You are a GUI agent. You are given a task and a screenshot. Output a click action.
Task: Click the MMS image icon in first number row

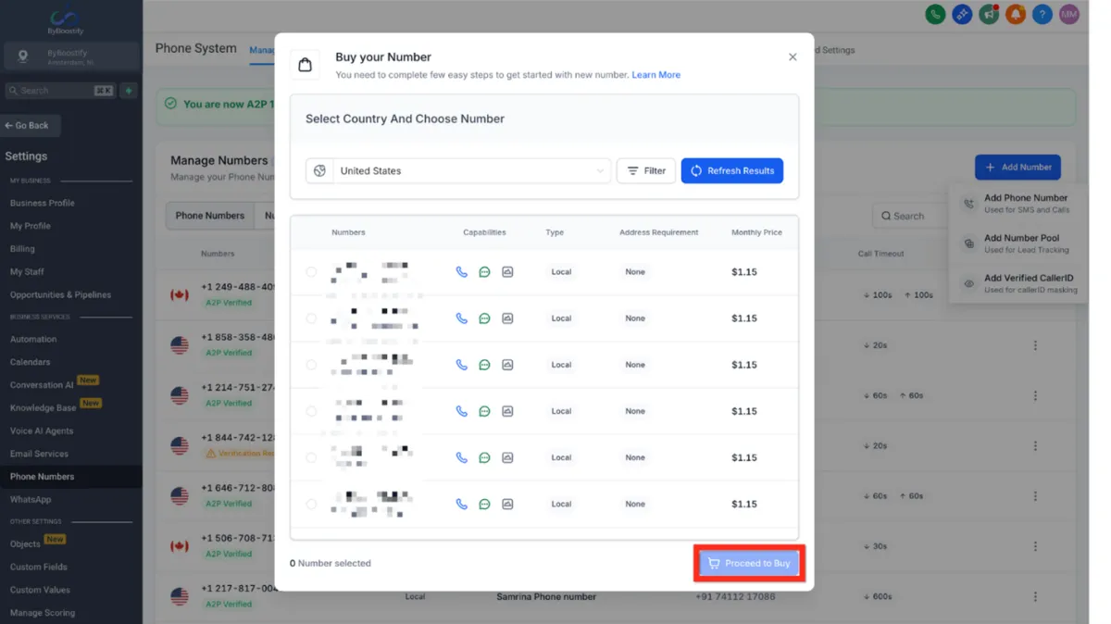click(x=507, y=272)
